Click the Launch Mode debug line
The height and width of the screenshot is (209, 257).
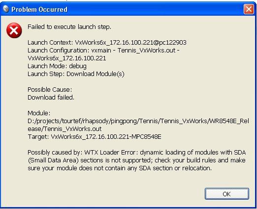coord(57,66)
